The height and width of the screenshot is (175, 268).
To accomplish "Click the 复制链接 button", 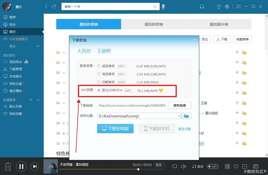I will [x=180, y=105].
